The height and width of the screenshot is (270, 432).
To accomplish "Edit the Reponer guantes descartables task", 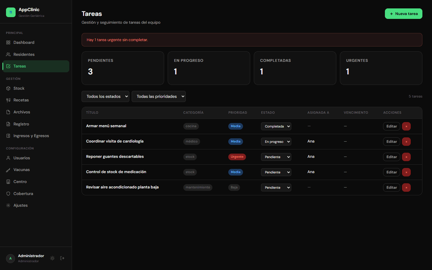I will pos(391,157).
